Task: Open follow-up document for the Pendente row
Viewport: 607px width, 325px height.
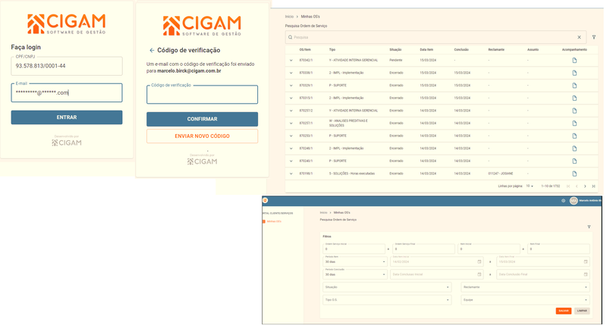Action: click(574, 61)
